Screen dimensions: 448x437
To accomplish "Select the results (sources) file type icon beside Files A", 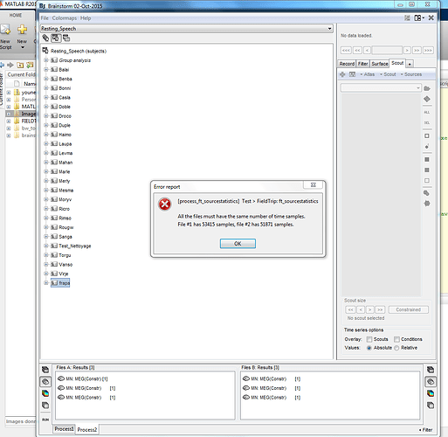I will 45,382.
